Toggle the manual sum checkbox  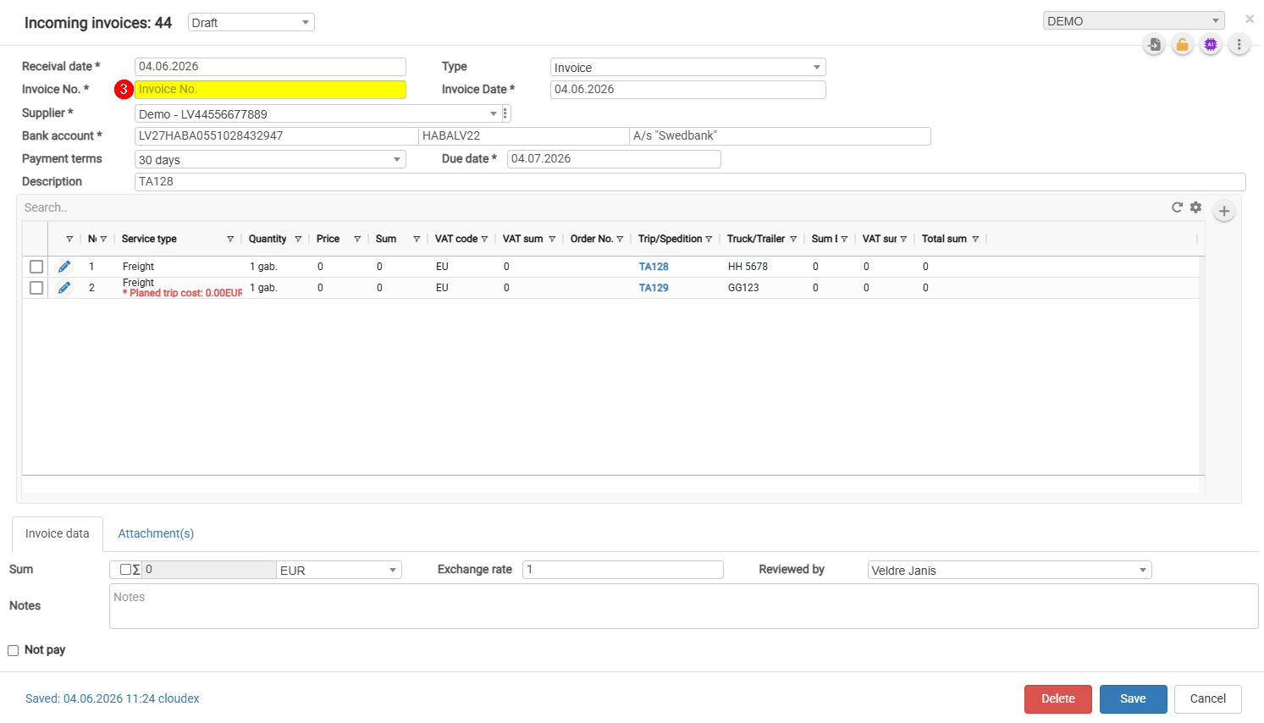click(x=125, y=570)
